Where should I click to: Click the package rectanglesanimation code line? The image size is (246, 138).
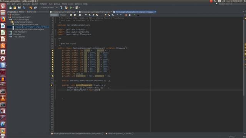74,25
